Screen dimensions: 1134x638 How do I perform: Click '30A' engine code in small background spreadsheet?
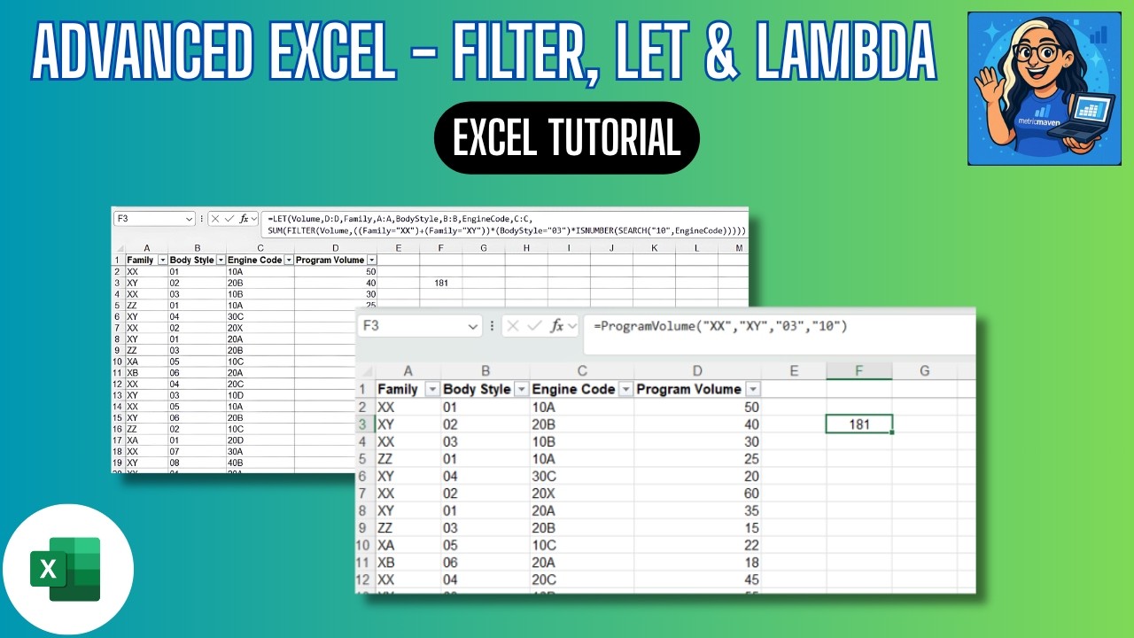tap(236, 452)
